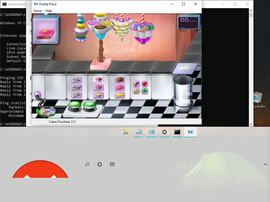The image size is (270, 202).
Task: Maximize the Purble Place window
Action: click(x=184, y=4)
